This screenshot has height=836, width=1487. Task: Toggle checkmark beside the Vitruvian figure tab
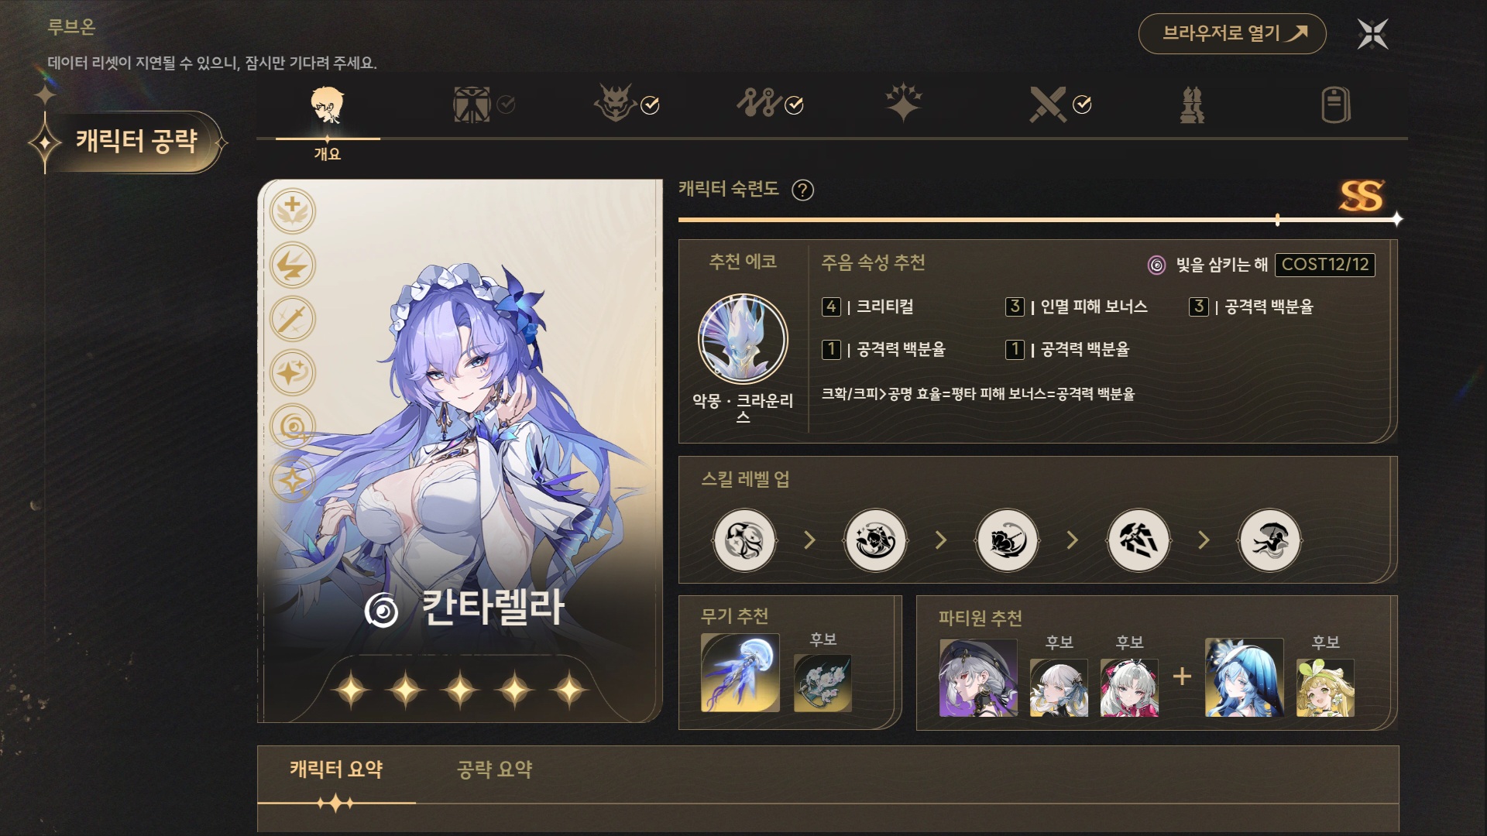point(506,104)
